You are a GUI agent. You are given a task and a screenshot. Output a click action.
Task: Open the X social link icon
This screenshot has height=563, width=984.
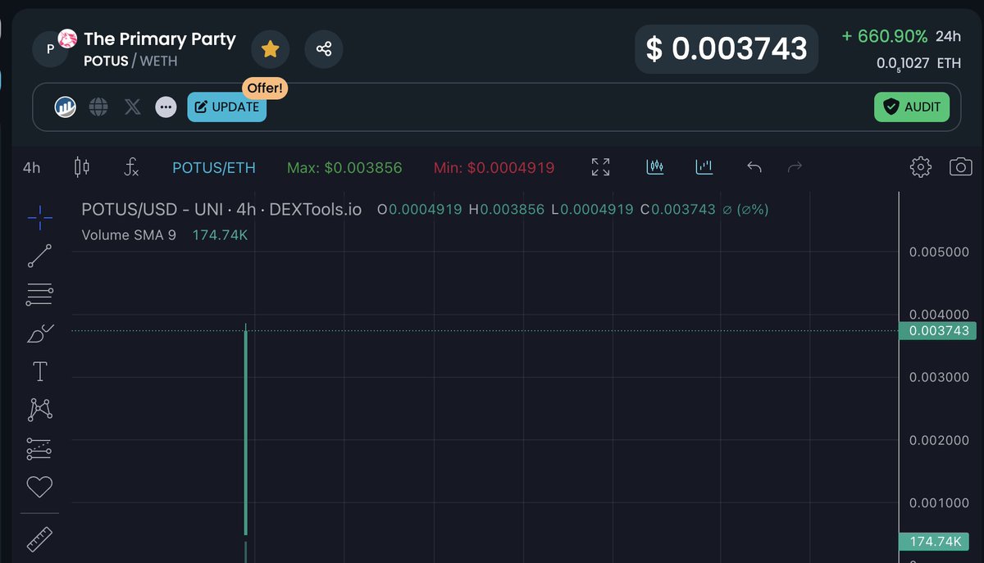pos(132,107)
